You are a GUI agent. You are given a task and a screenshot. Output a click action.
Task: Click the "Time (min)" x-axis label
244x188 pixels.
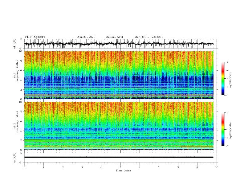[x=123, y=170]
